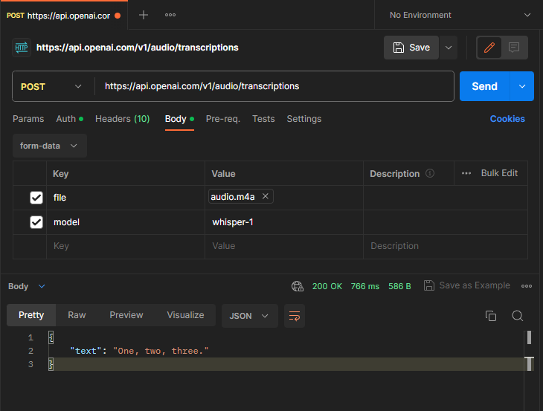The width and height of the screenshot is (543, 411).
Task: Click the 586 B response size
Action: [x=399, y=286]
